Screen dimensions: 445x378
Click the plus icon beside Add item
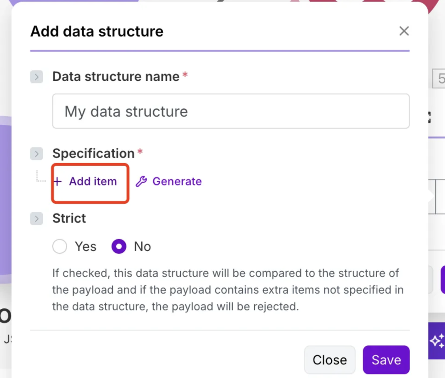(58, 182)
